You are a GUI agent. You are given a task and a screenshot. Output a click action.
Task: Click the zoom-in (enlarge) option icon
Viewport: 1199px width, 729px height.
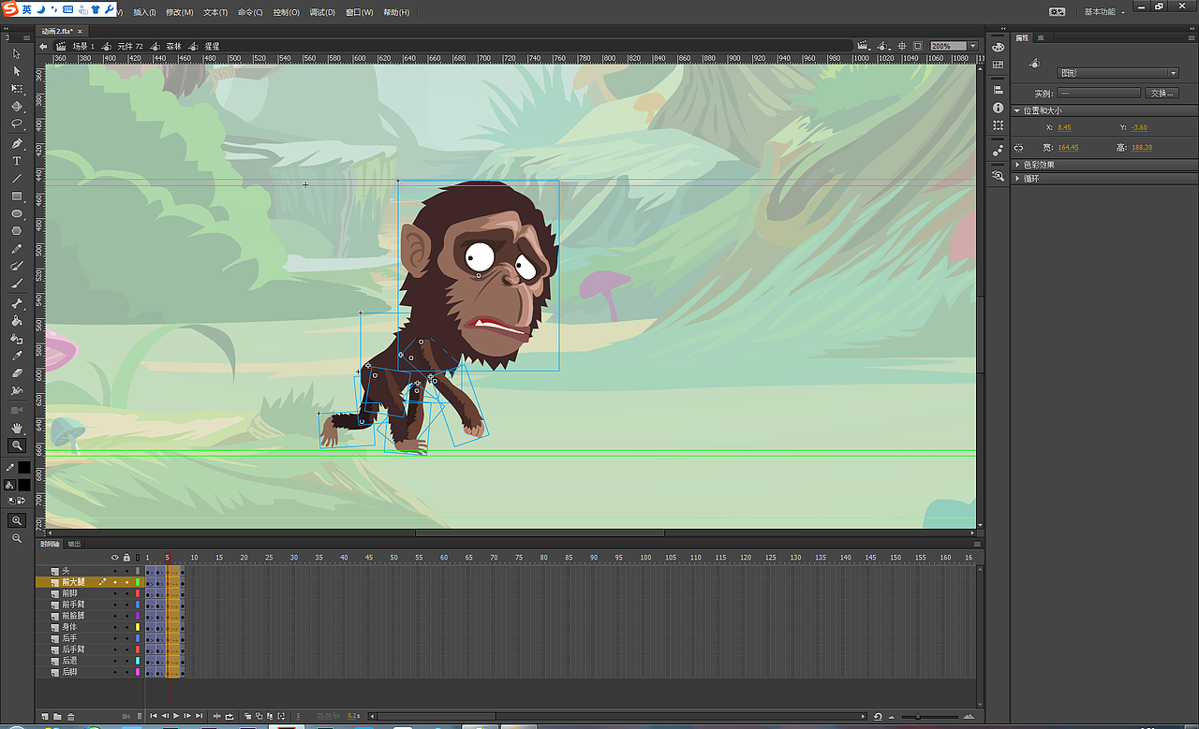tap(17, 520)
